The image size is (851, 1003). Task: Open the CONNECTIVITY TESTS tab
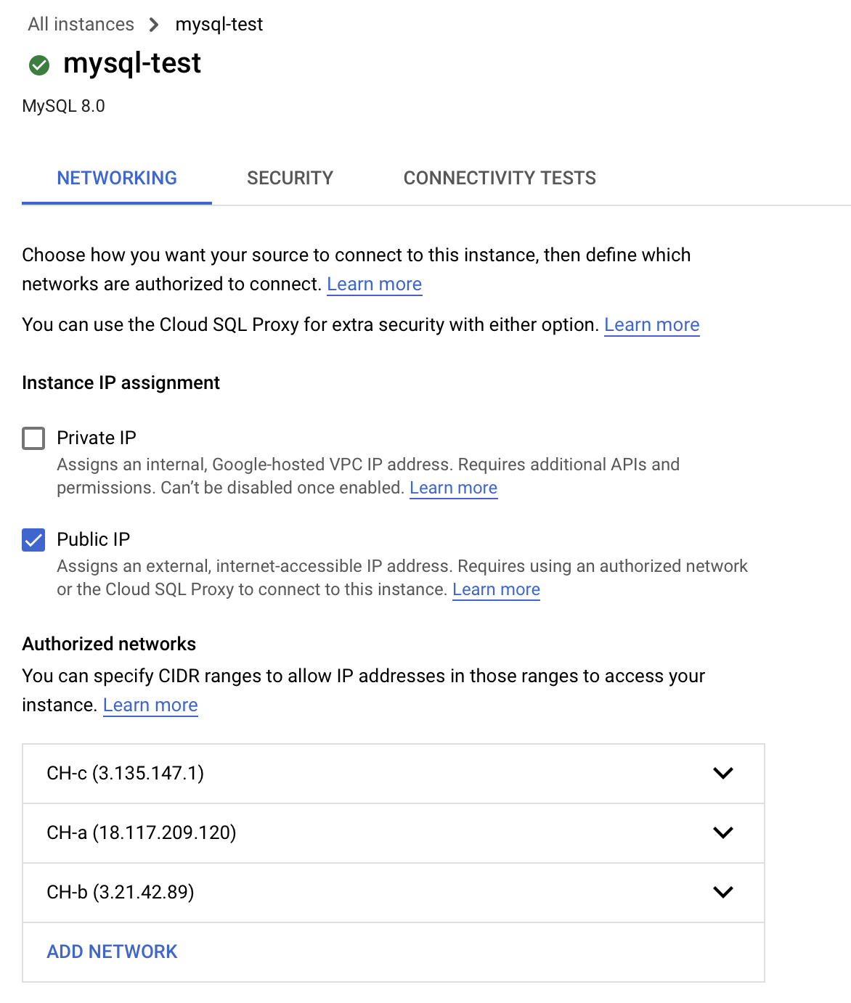point(499,178)
